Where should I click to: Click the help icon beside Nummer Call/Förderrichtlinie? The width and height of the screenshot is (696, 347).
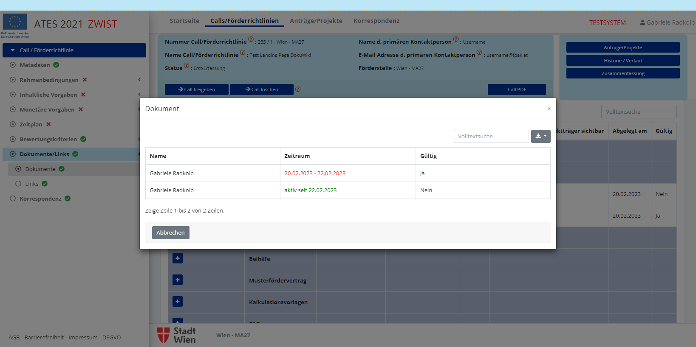pos(251,39)
